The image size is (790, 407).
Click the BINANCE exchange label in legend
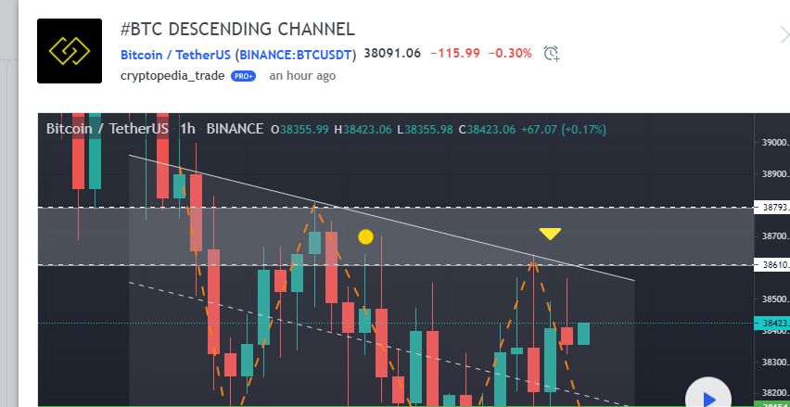[235, 129]
